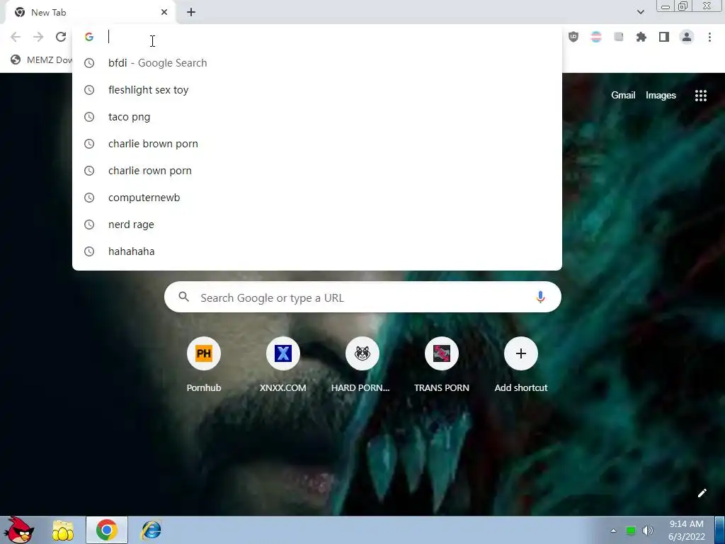725x544 pixels.
Task: Toggle the browser side panel
Action: click(664, 37)
